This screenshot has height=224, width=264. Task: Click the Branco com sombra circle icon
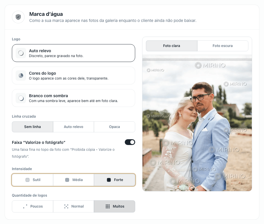point(21,98)
